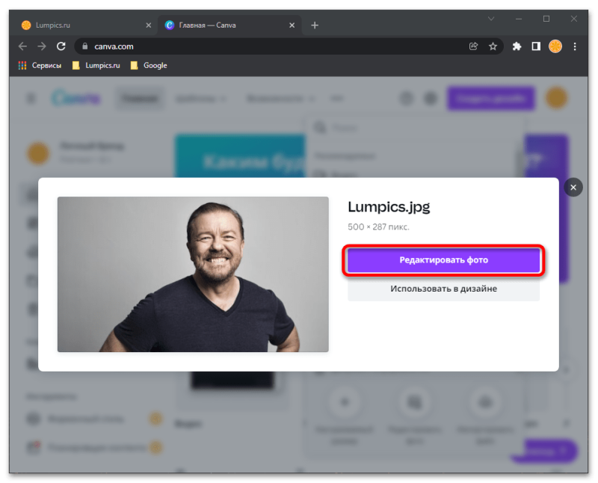
Task: Bookmark the page with the star icon
Action: [493, 46]
